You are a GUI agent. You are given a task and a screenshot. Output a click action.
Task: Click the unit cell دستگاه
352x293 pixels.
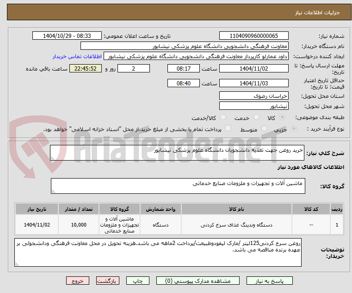(161, 225)
